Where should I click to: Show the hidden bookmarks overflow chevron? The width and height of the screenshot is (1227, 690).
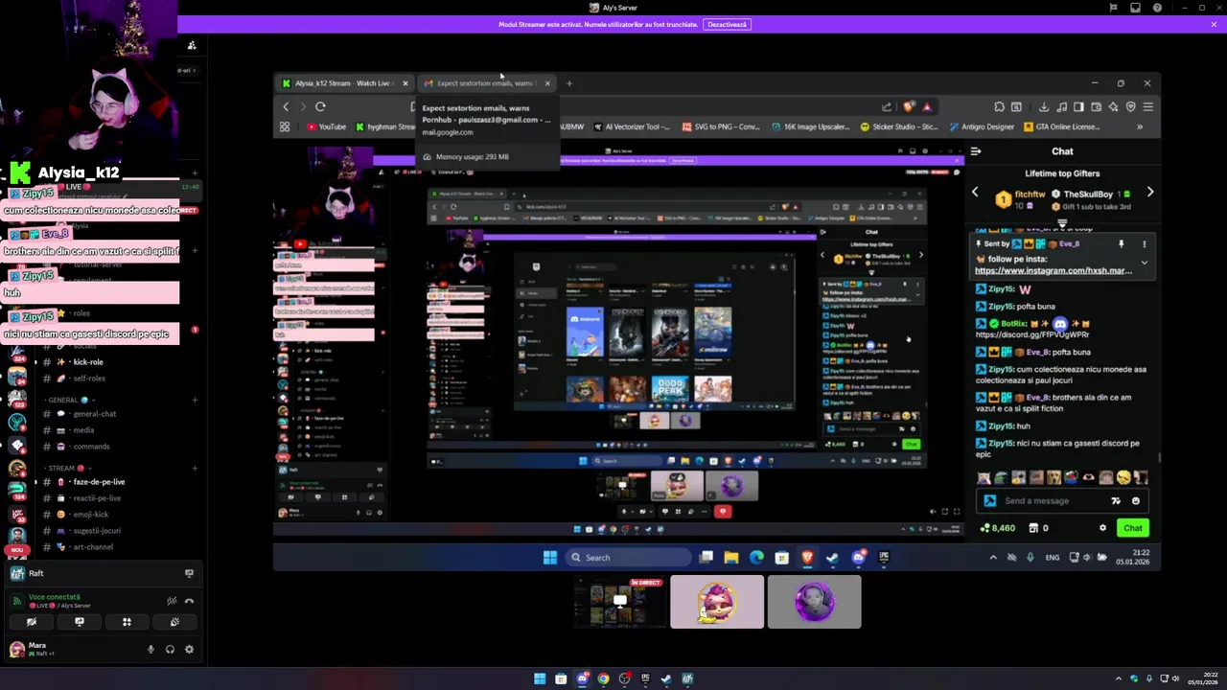pyautogui.click(x=1140, y=126)
